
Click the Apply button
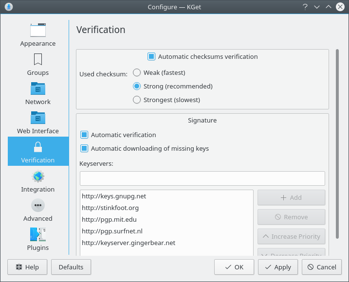coord(278,267)
